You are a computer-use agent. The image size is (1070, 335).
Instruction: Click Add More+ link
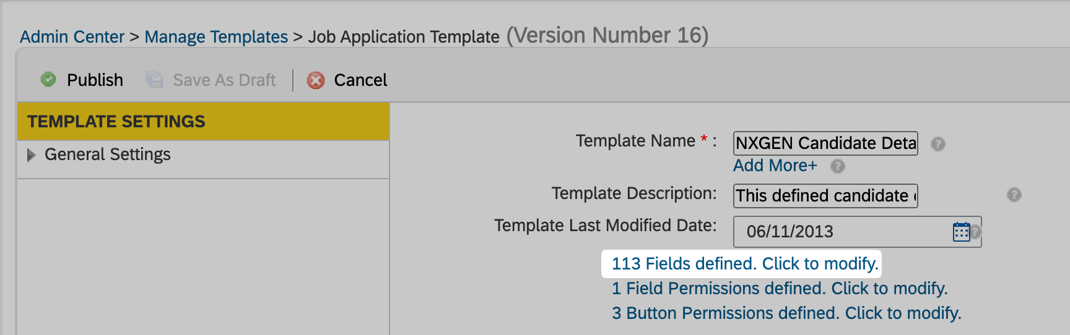(775, 166)
